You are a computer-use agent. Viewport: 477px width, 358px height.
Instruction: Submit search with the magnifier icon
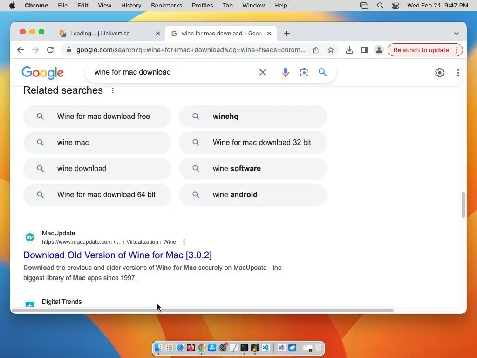pos(322,72)
